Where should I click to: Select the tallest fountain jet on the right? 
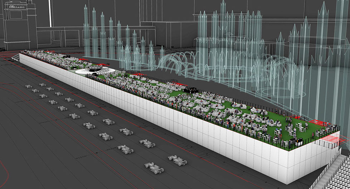click(341, 54)
